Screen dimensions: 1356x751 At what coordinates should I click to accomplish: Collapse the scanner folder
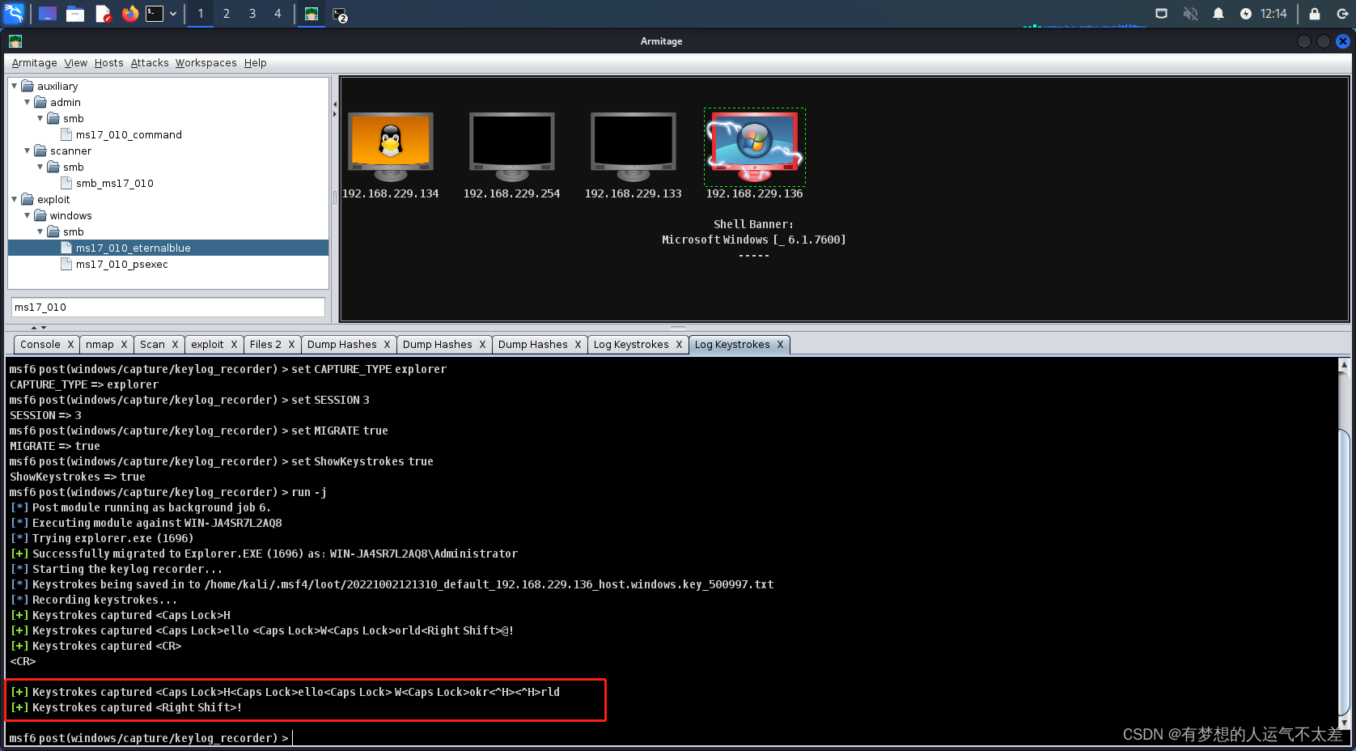pyautogui.click(x=28, y=151)
